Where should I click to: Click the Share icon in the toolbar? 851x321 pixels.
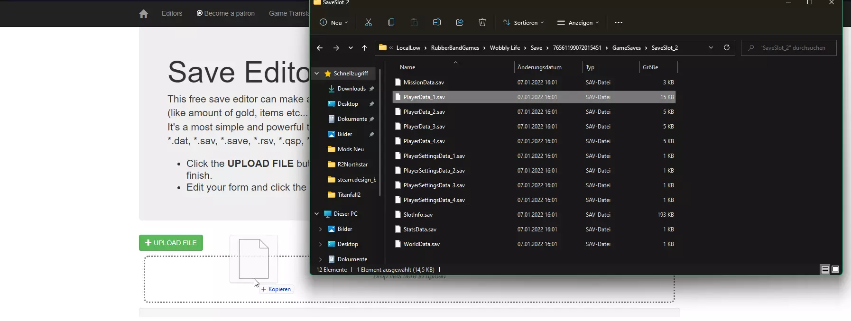tap(460, 22)
